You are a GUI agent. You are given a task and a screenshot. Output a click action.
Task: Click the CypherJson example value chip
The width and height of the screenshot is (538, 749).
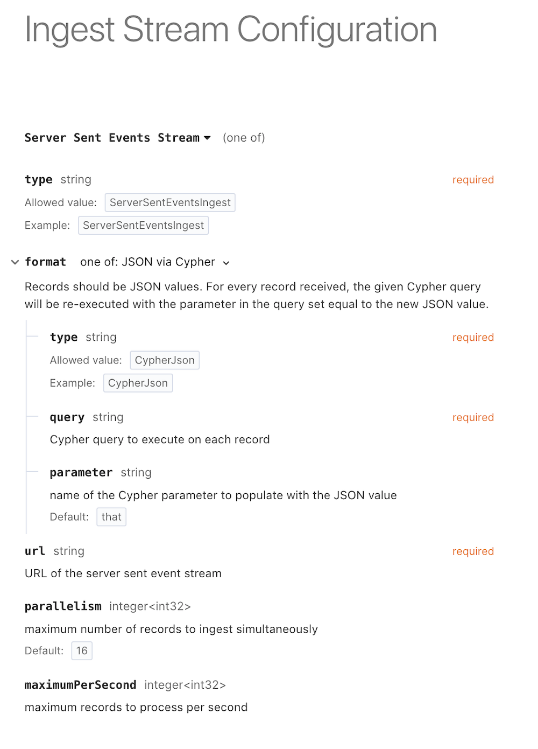tap(138, 383)
